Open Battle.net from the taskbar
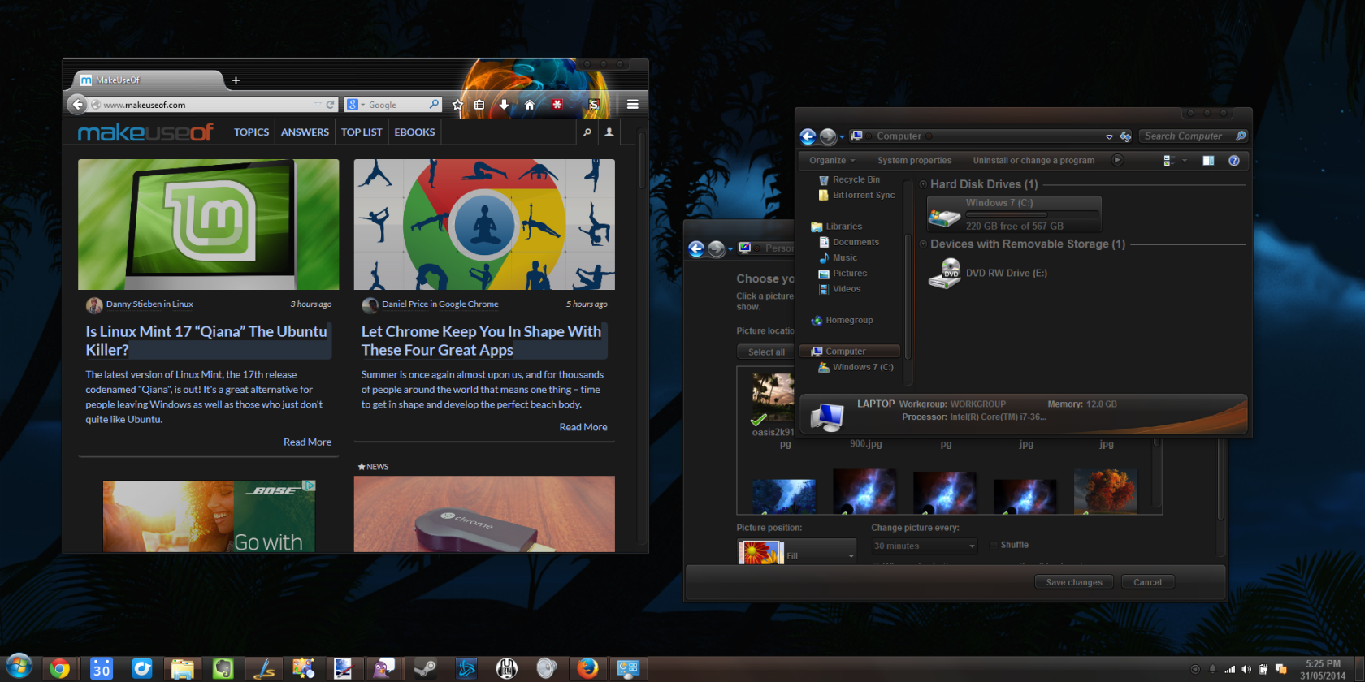The height and width of the screenshot is (682, 1365). pyautogui.click(x=466, y=668)
